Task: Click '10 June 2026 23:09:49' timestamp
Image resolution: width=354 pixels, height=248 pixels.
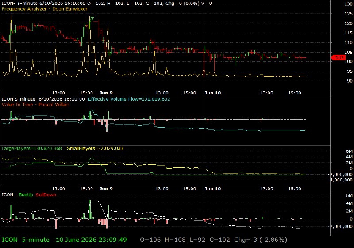Action: [91, 240]
